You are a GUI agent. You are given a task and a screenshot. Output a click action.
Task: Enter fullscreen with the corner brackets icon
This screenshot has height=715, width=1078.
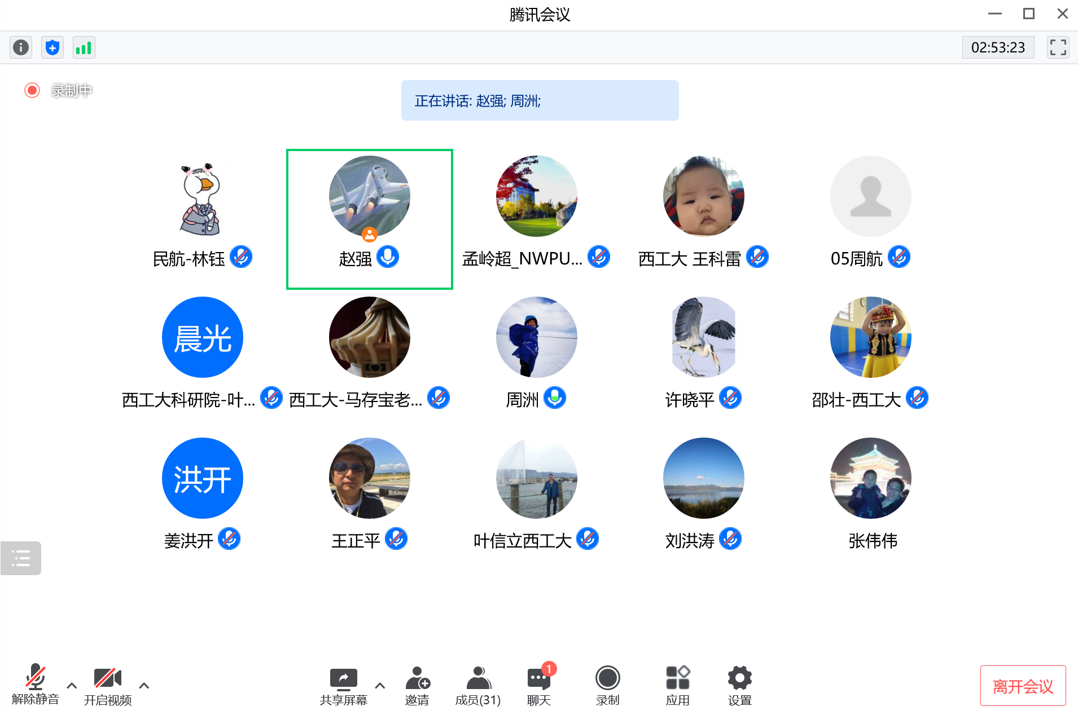click(x=1058, y=47)
